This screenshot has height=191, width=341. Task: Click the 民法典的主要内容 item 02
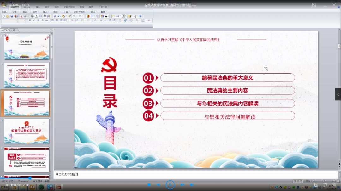click(x=227, y=91)
